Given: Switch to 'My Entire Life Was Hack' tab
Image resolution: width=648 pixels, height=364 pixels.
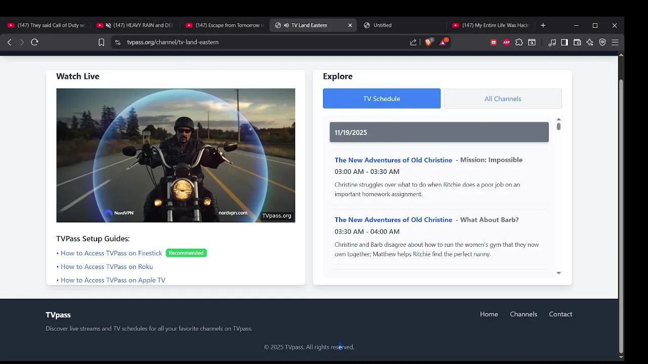Looking at the screenshot, I should pos(491,25).
